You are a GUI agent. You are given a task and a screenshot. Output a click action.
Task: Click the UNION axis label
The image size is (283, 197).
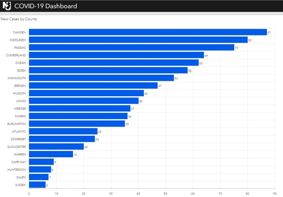(21, 101)
